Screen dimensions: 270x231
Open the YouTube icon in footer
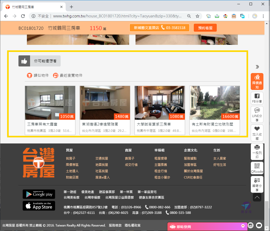(x=259, y=225)
